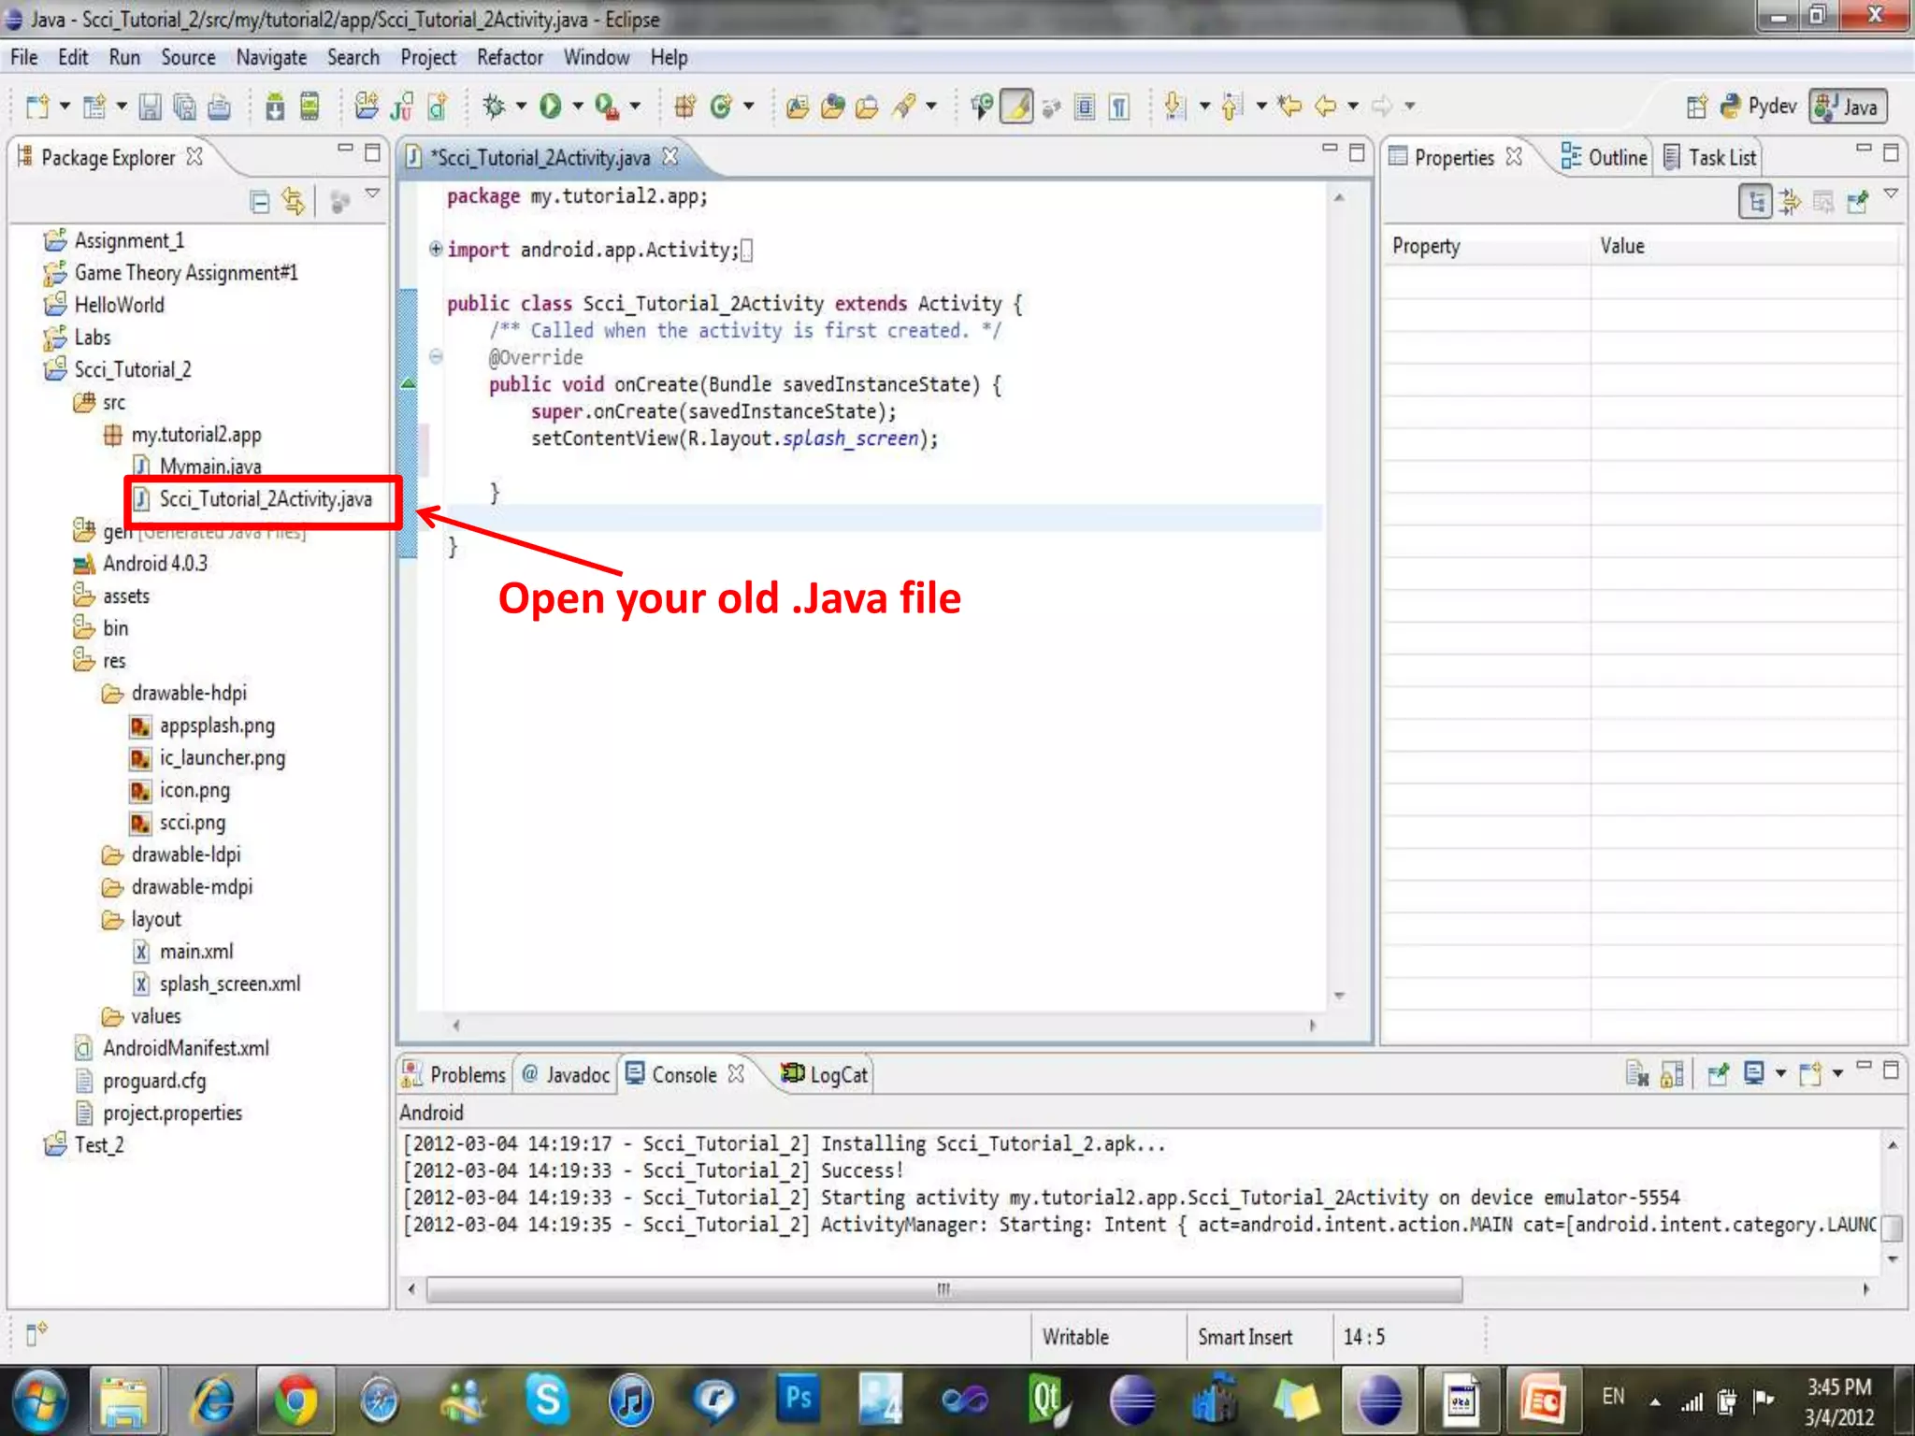Select the Java perspective button
Image resolution: width=1915 pixels, height=1436 pixels.
pyautogui.click(x=1848, y=107)
